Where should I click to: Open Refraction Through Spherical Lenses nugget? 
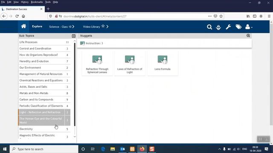click(97, 63)
